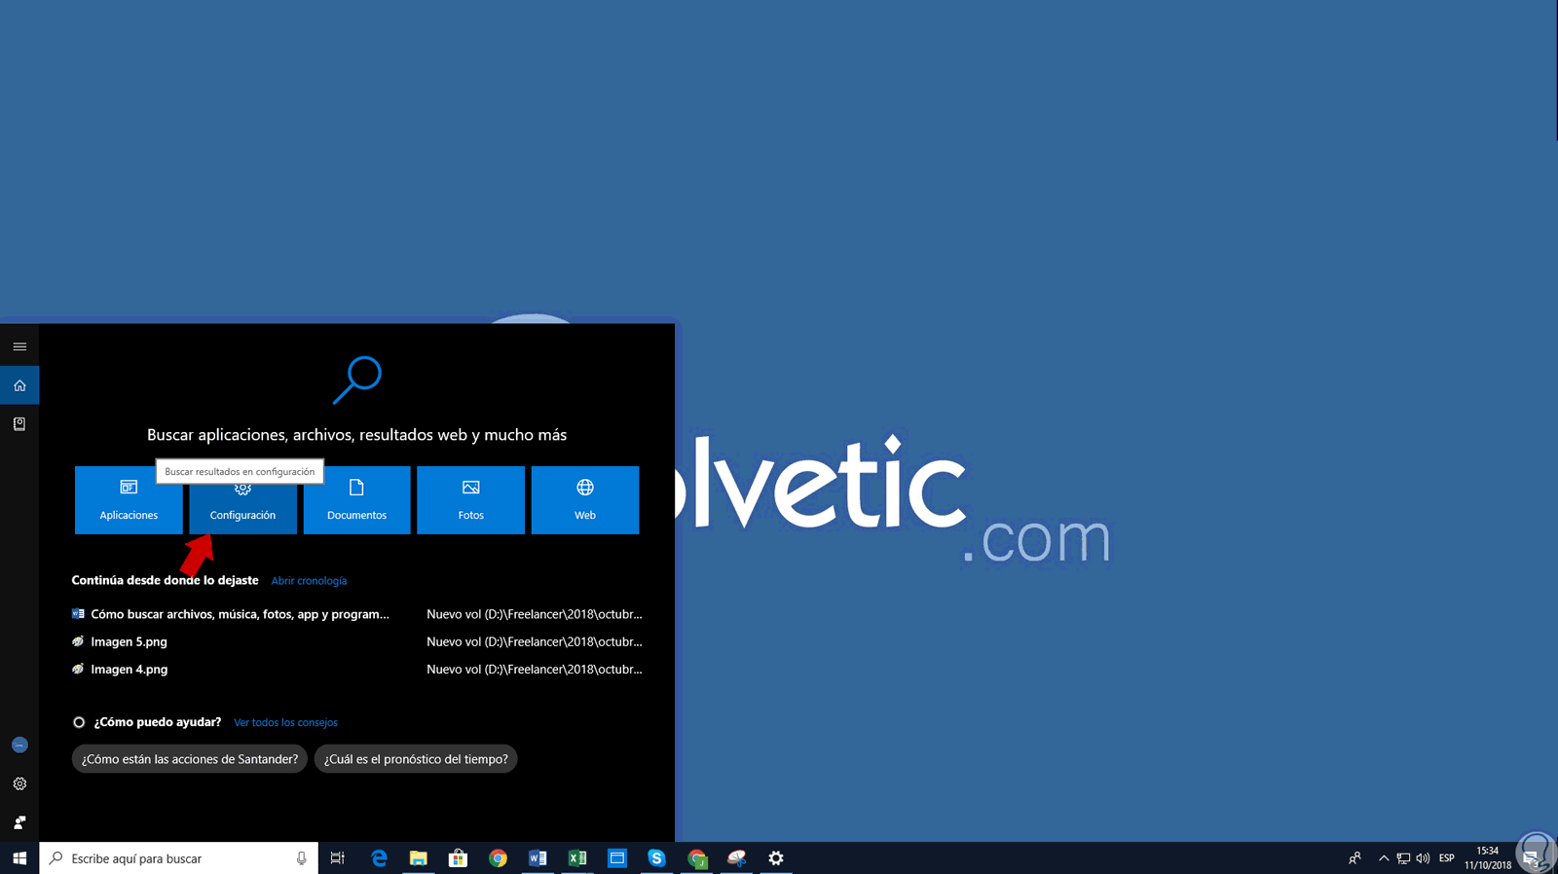Open Task View from the taskbar

click(x=338, y=858)
